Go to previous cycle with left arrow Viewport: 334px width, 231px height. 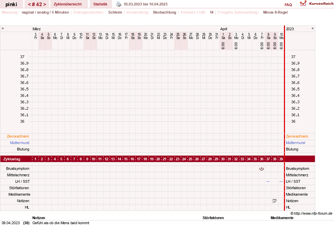(x=29, y=4)
